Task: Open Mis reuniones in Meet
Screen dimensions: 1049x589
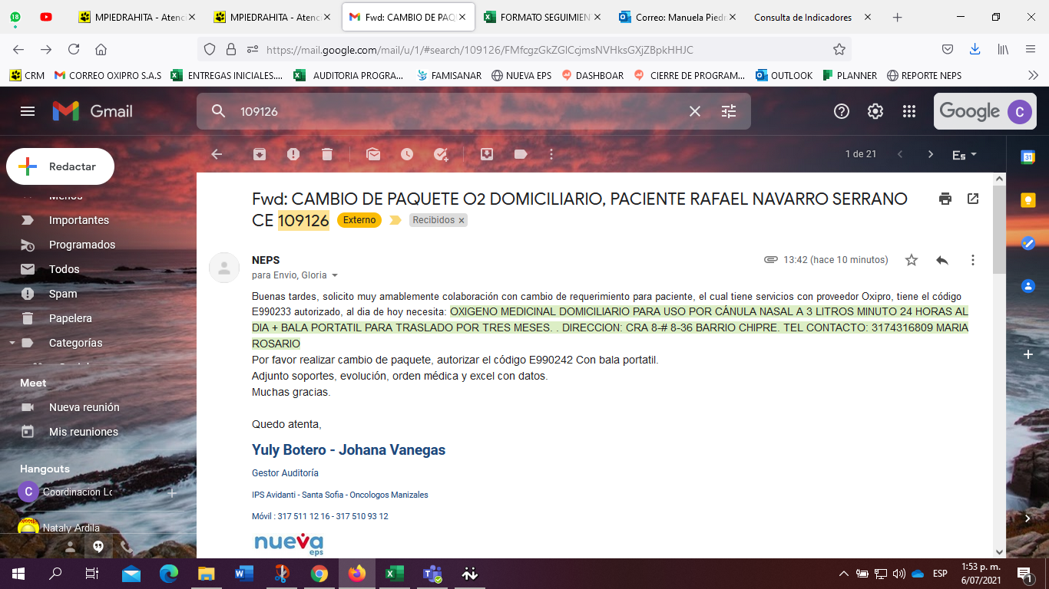Action: 84,432
